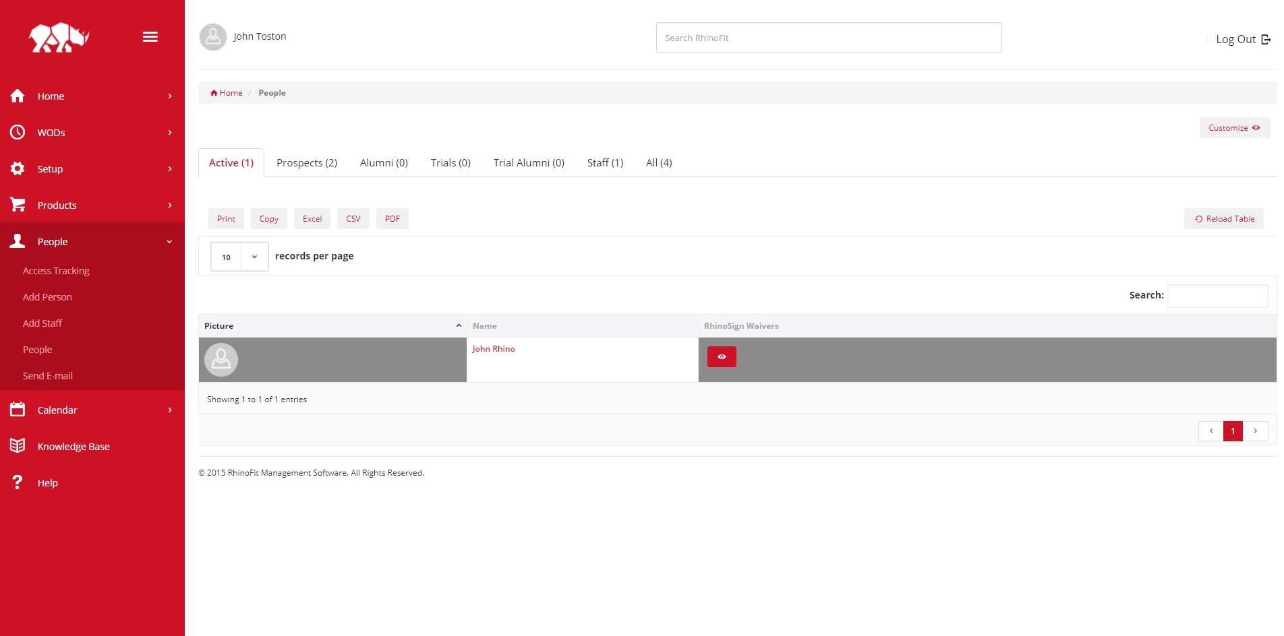The height and width of the screenshot is (636, 1284).
Task: Open John Rhino's profile link
Action: coord(493,349)
